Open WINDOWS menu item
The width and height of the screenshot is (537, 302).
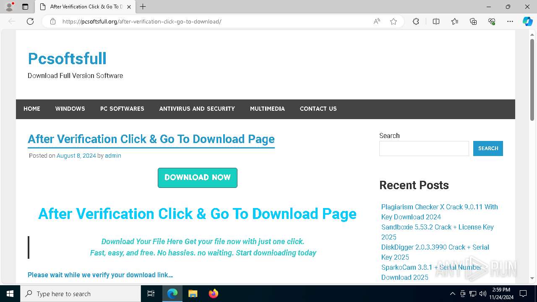(70, 109)
